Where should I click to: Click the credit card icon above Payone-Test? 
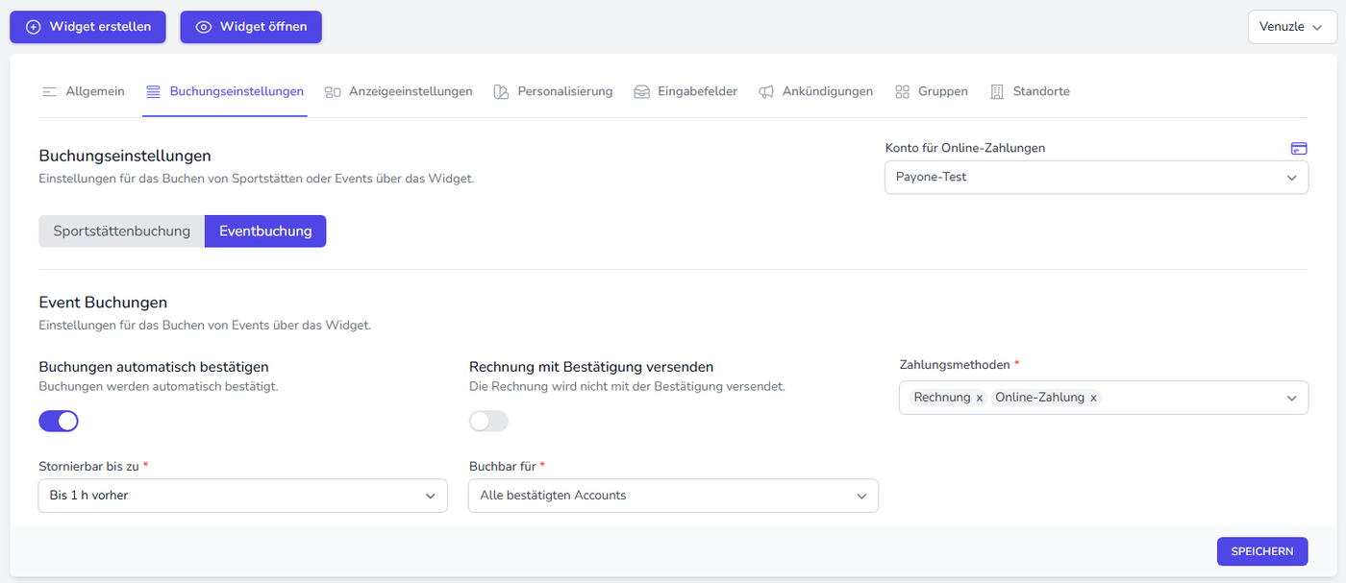[1299, 148]
